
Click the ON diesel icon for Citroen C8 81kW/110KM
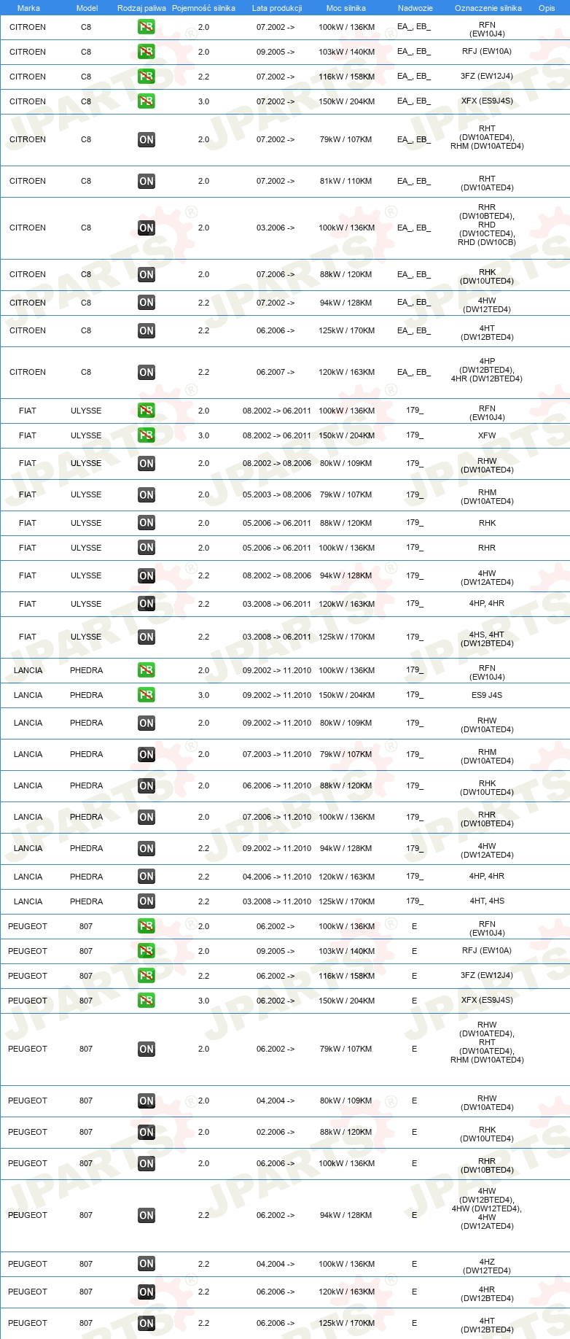click(147, 182)
